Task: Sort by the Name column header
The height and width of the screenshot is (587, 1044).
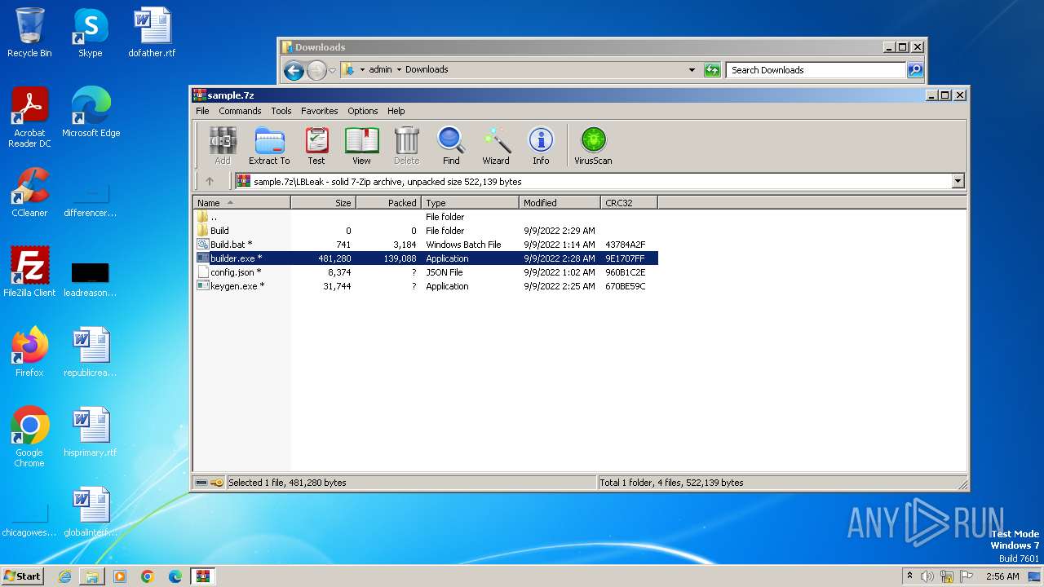Action: pyautogui.click(x=242, y=202)
